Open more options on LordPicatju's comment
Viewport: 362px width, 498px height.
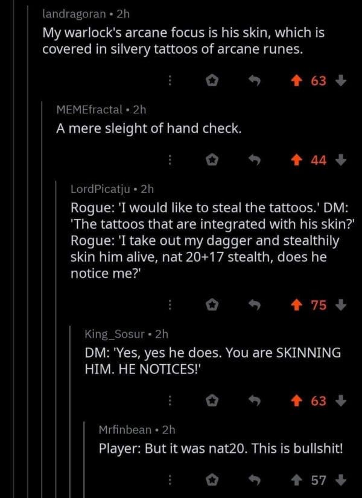click(170, 305)
